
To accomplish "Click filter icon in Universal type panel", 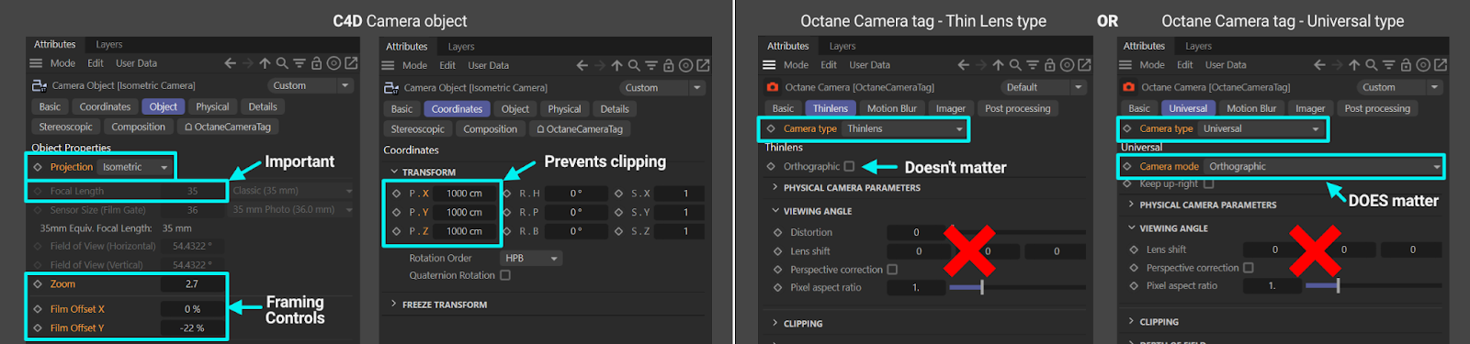I will click(x=1388, y=65).
